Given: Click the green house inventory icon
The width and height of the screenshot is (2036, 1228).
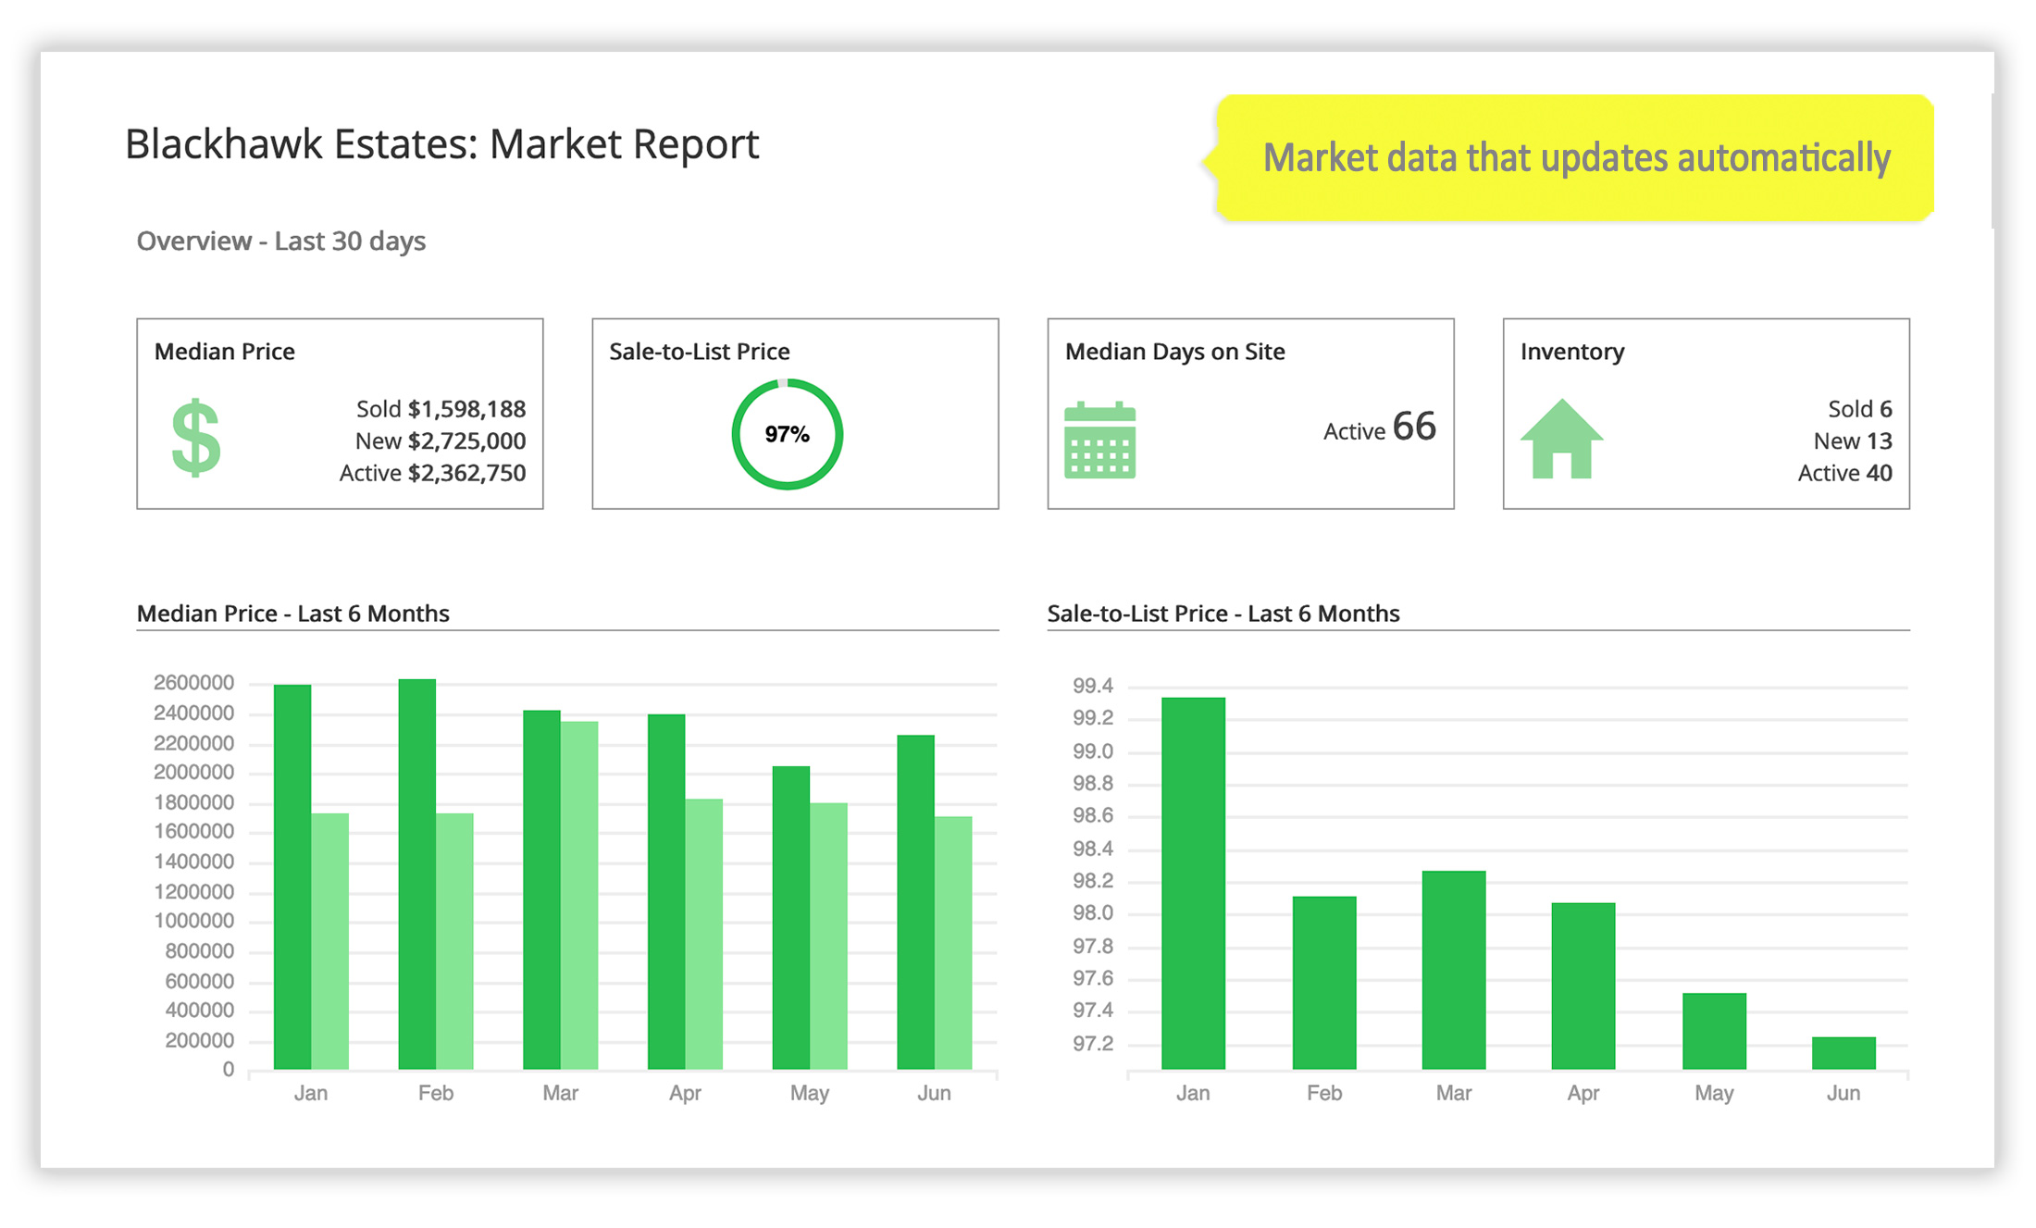Looking at the screenshot, I should (1561, 440).
